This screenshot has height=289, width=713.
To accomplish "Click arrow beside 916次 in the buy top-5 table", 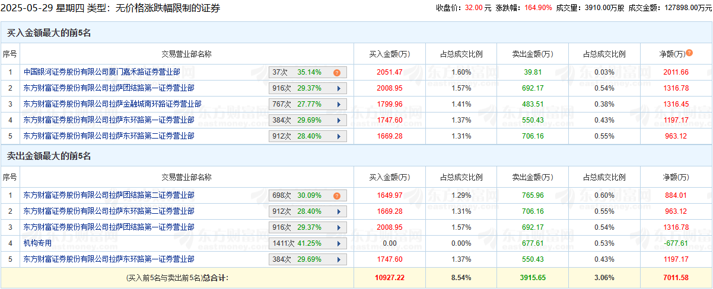I will click(x=339, y=88).
